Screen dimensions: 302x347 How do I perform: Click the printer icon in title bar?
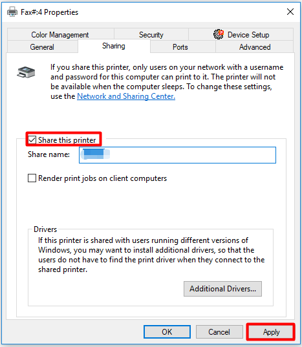tap(12, 12)
